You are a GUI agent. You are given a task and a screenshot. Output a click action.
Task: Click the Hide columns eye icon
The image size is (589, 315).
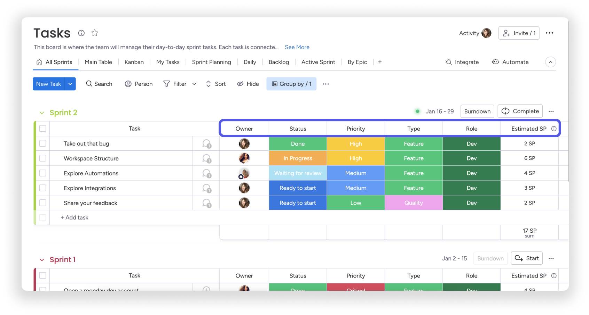tap(240, 84)
